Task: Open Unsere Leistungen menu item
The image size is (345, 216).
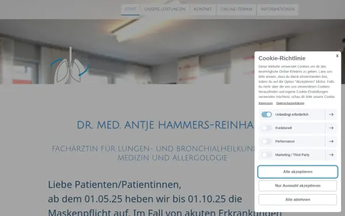Action: click(165, 9)
